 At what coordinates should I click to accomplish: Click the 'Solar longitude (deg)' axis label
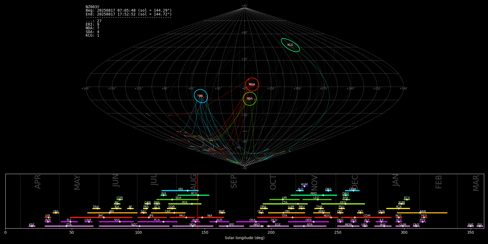[x=245, y=238]
